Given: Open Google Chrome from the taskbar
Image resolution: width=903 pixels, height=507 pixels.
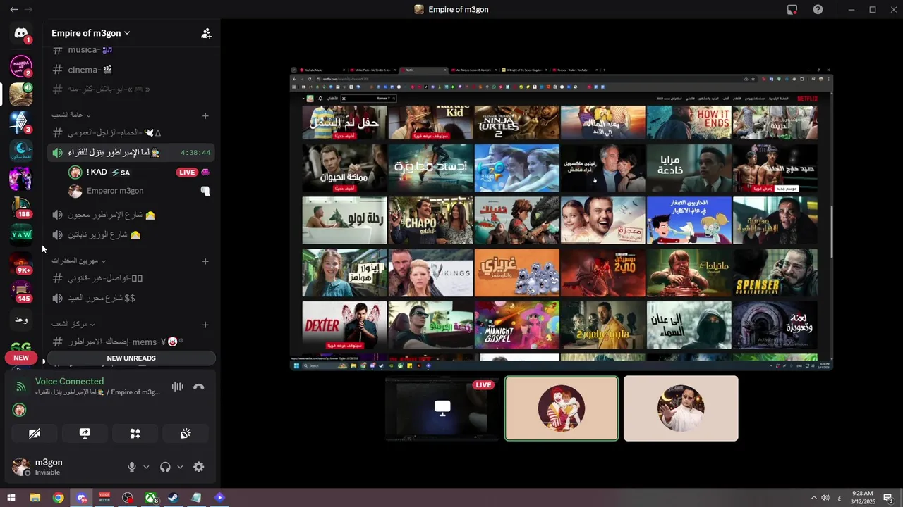Looking at the screenshot, I should (58, 498).
